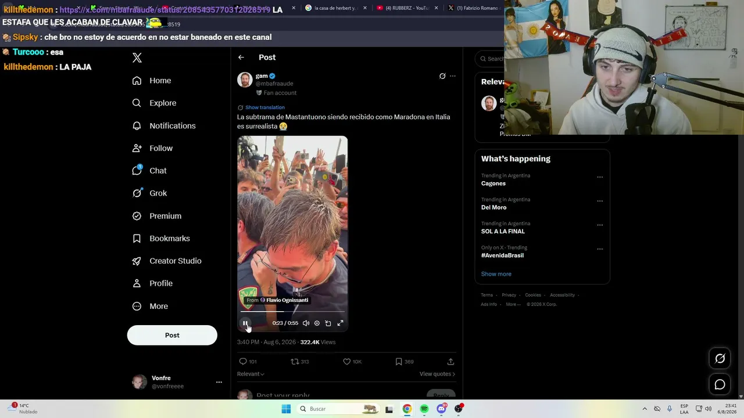Enter fullscreen on the video
The height and width of the screenshot is (418, 744).
[x=341, y=323]
